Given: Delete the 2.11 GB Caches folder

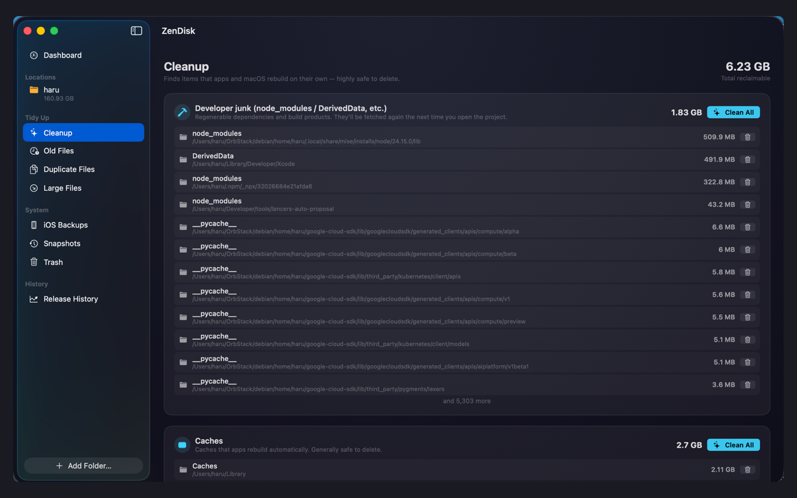Looking at the screenshot, I should coord(748,470).
